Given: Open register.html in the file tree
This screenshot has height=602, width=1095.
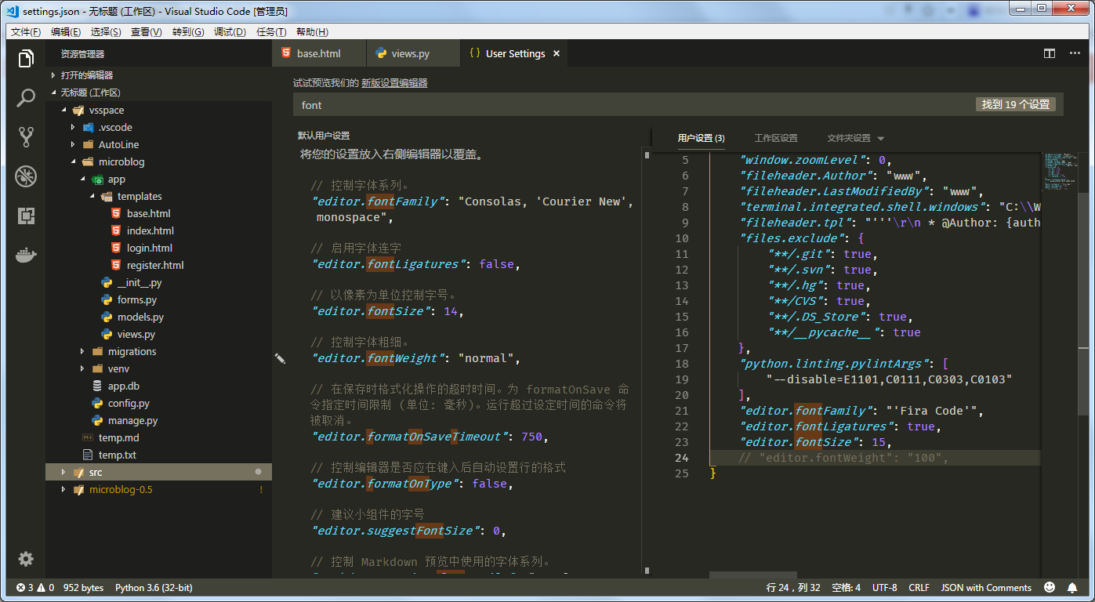Looking at the screenshot, I should 155,265.
